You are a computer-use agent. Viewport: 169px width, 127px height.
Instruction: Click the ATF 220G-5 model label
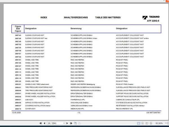(153, 21)
